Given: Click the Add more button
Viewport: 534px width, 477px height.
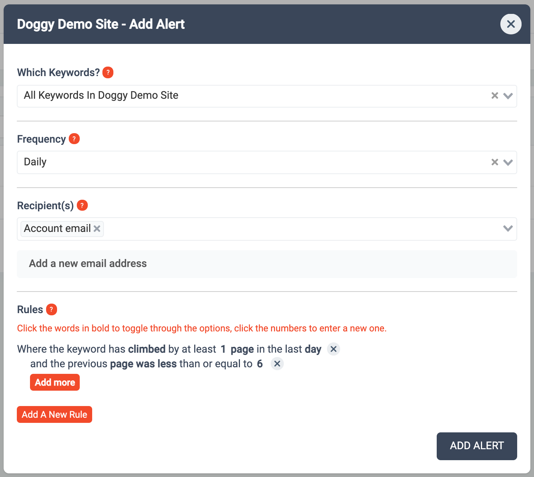Looking at the screenshot, I should (55, 382).
